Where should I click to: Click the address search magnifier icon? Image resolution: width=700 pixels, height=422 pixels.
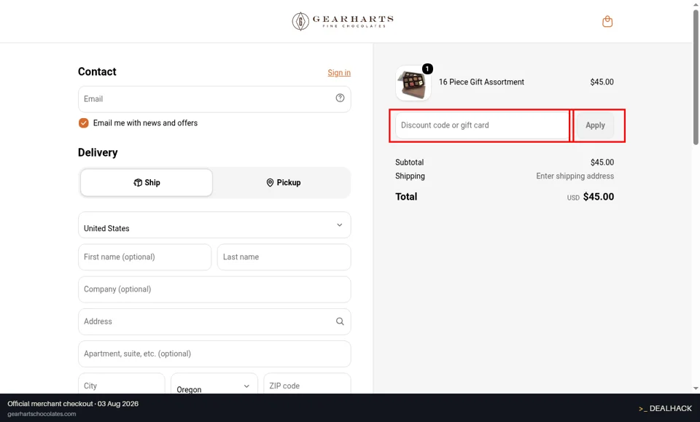340,321
